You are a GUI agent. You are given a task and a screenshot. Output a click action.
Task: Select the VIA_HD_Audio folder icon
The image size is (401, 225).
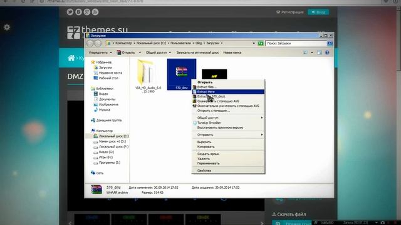pyautogui.click(x=148, y=72)
